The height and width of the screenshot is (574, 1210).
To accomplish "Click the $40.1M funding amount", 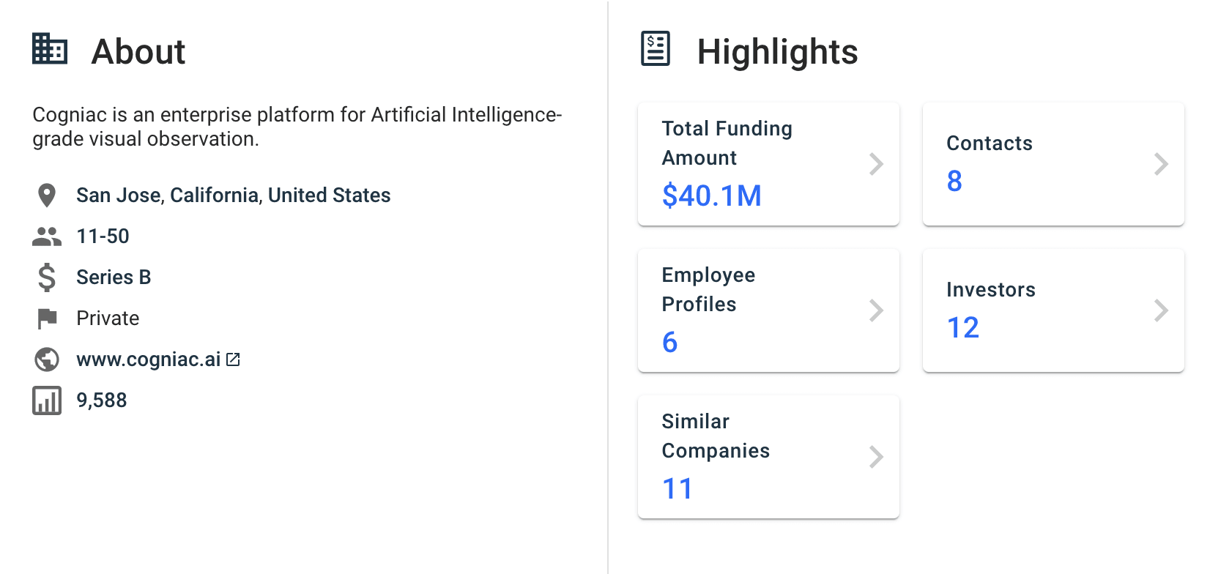I will (711, 195).
